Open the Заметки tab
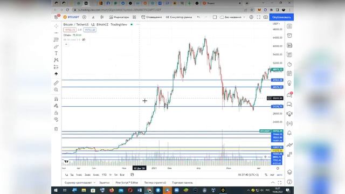The height and width of the screenshot is (194, 345). pos(104,183)
